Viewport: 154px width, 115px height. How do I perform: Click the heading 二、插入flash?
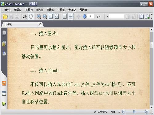coord(45,71)
